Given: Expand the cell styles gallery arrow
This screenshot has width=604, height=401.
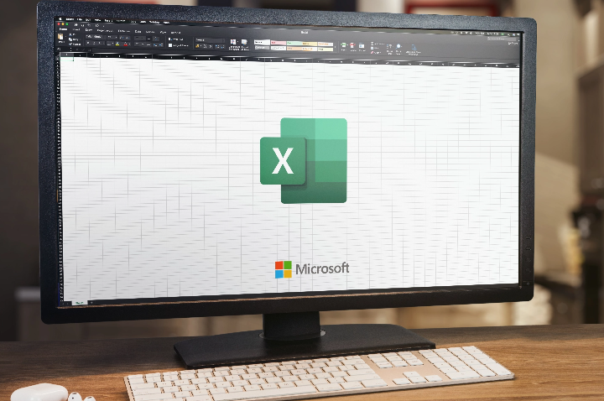Looking at the screenshot, I should point(335,47).
